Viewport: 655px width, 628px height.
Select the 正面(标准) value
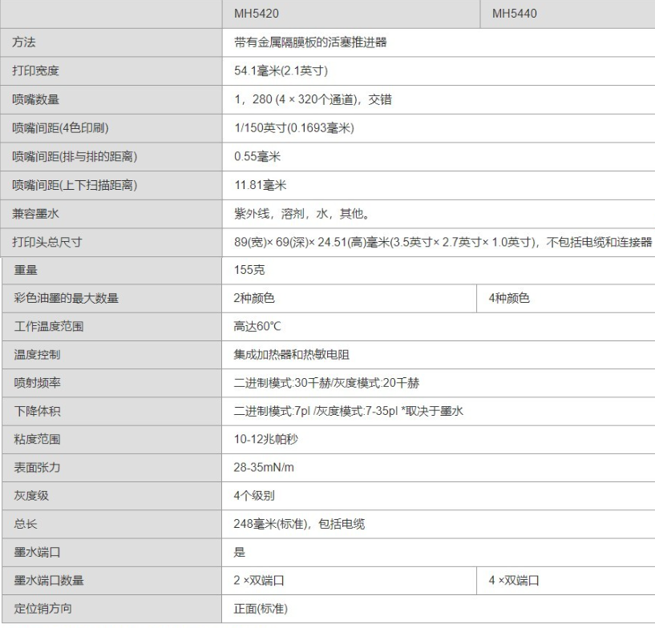[x=261, y=609]
